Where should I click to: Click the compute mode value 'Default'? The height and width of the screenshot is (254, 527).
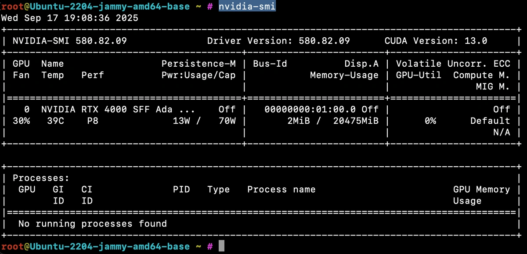(490, 121)
